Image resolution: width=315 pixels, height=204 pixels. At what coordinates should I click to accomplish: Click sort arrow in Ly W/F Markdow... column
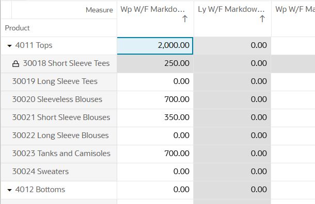tap(262, 19)
